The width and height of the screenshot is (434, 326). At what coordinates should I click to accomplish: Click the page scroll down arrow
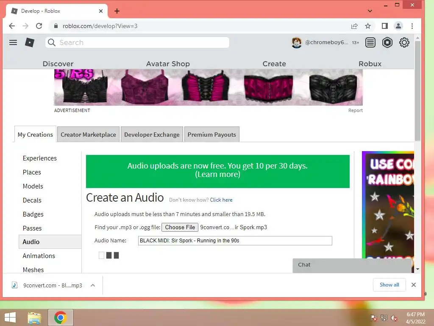(x=417, y=269)
